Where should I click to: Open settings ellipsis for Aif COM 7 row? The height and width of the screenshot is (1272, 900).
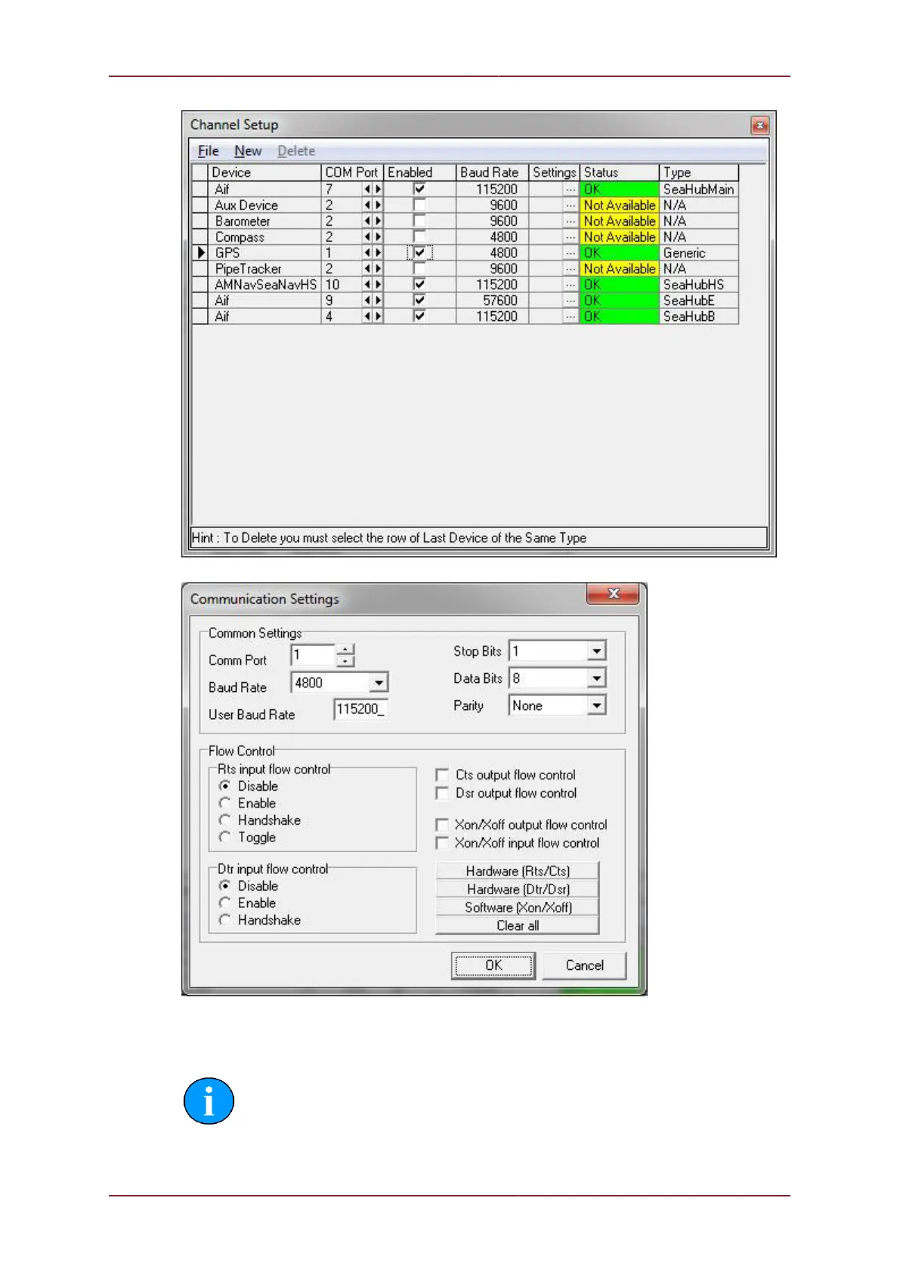[x=571, y=190]
